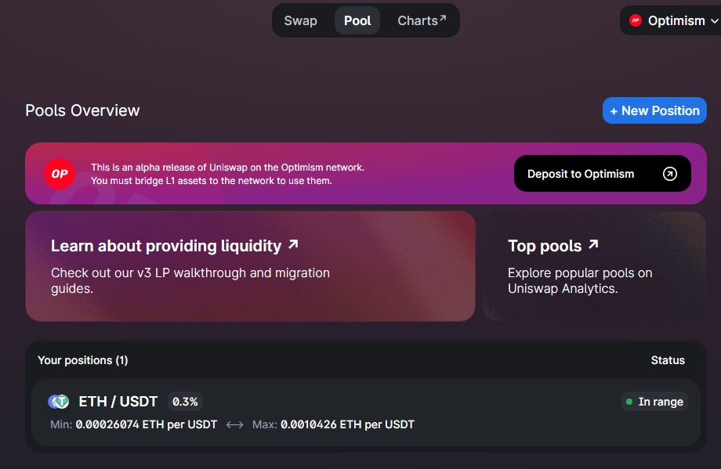The height and width of the screenshot is (469, 721).
Task: Open the Charts tab
Action: click(418, 20)
